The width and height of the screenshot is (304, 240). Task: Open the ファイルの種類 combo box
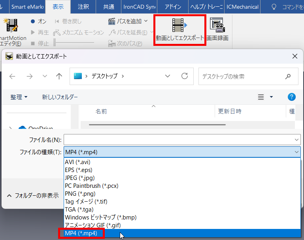coord(182,152)
